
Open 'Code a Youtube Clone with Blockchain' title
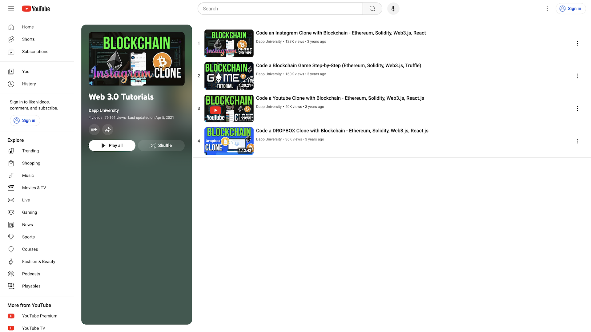(340, 98)
